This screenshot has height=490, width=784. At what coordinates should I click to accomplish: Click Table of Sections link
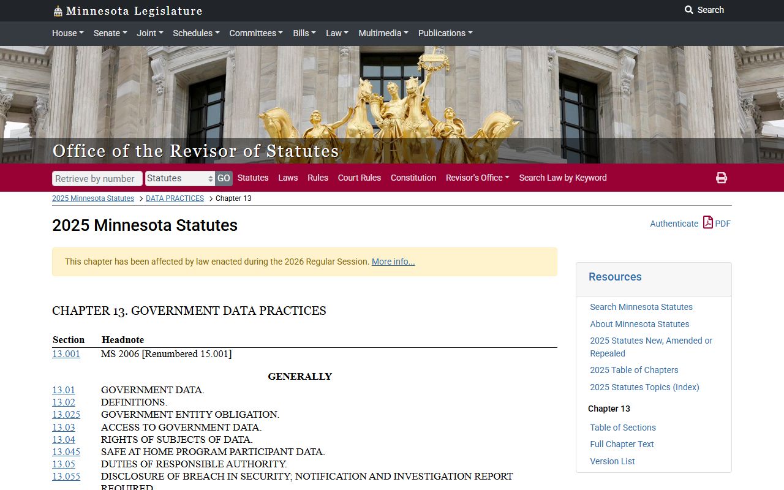pyautogui.click(x=623, y=428)
